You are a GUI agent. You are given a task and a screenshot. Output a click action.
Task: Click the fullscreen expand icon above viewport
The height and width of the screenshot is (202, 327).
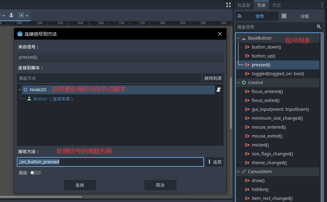pyautogui.click(x=228, y=5)
